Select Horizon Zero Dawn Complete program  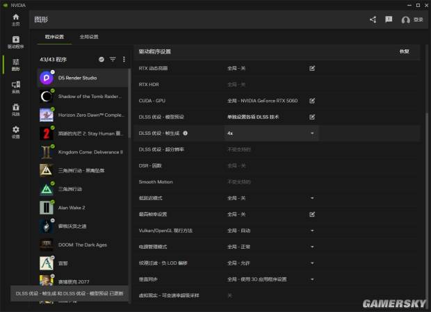point(82,115)
